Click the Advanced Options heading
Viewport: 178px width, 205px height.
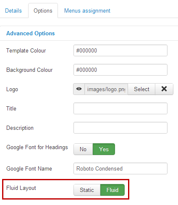pos(31,33)
